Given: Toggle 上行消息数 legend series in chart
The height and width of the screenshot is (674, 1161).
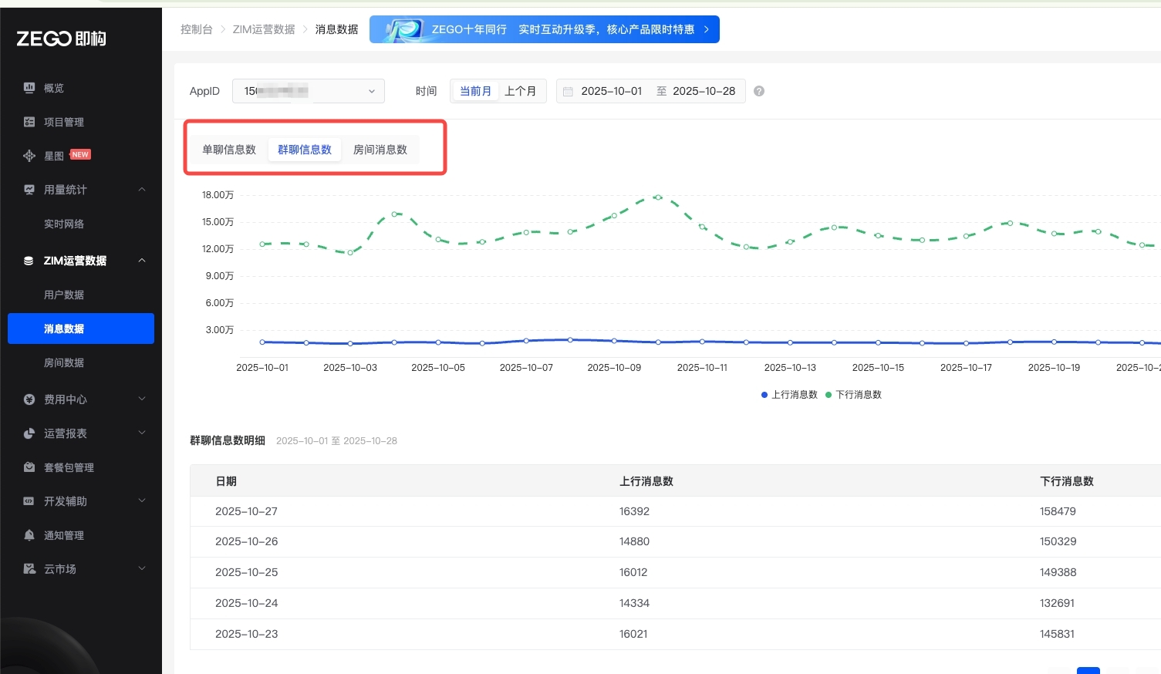Looking at the screenshot, I should click(789, 395).
